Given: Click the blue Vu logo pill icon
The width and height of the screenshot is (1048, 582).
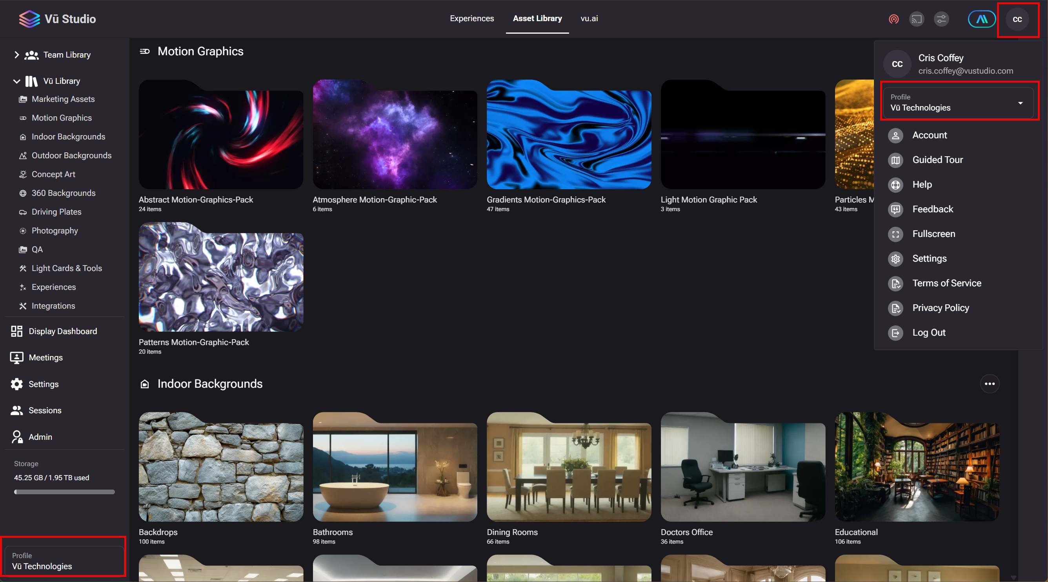Looking at the screenshot, I should tap(981, 19).
